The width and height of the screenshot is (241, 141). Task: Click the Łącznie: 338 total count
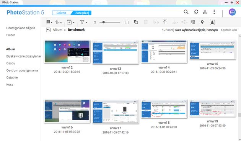[229, 30]
